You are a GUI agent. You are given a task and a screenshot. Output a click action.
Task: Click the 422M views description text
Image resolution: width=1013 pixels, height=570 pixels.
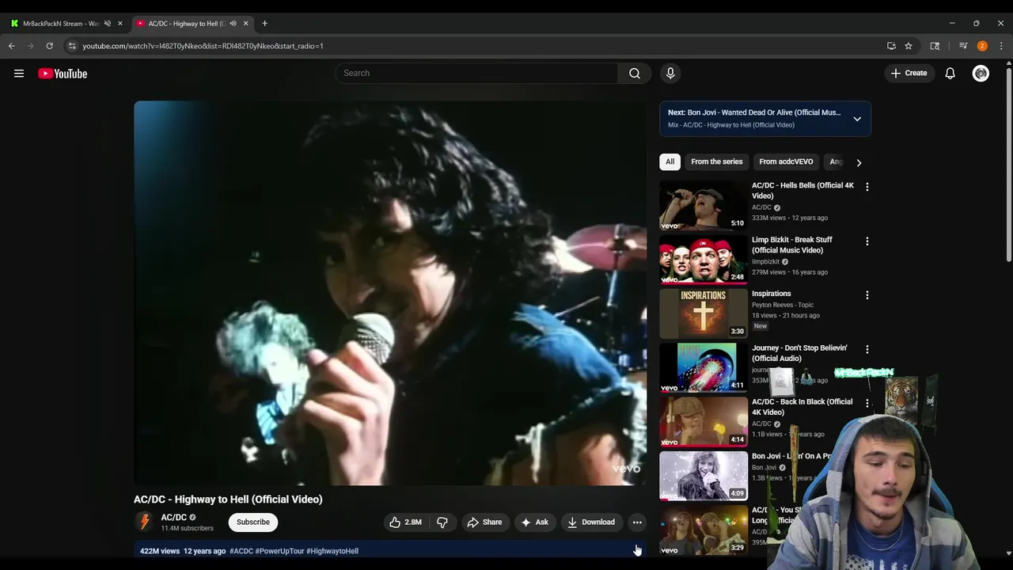click(x=160, y=551)
